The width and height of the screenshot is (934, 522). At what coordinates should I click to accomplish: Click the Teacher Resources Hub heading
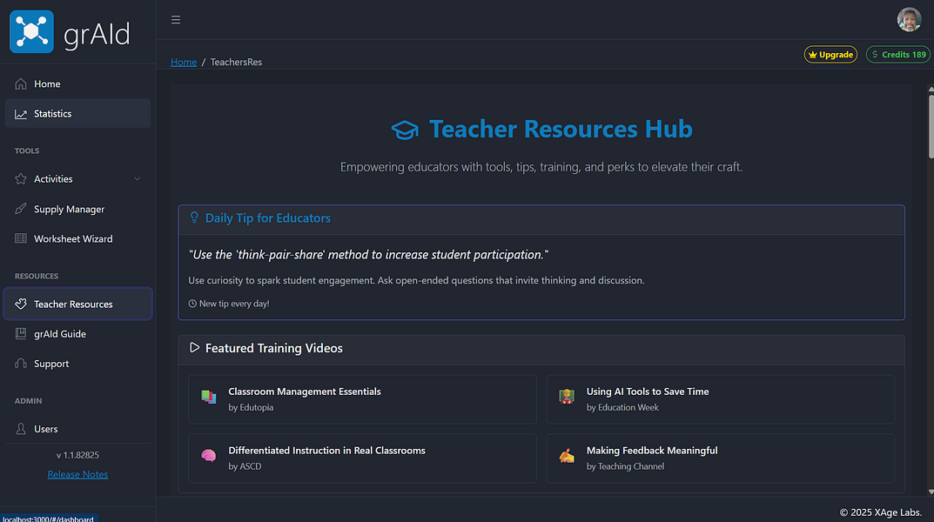click(561, 129)
